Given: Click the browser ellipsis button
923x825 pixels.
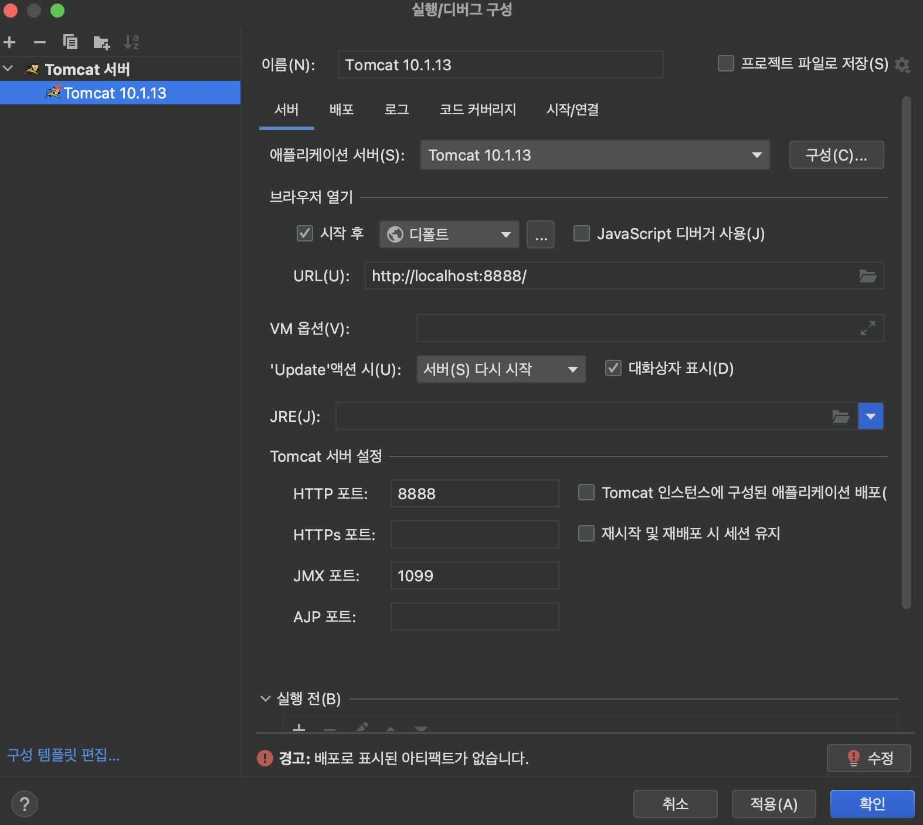Looking at the screenshot, I should [541, 234].
